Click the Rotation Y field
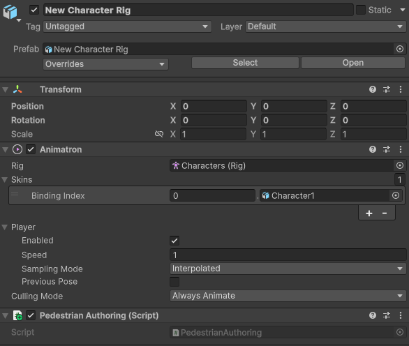 tap(294, 120)
